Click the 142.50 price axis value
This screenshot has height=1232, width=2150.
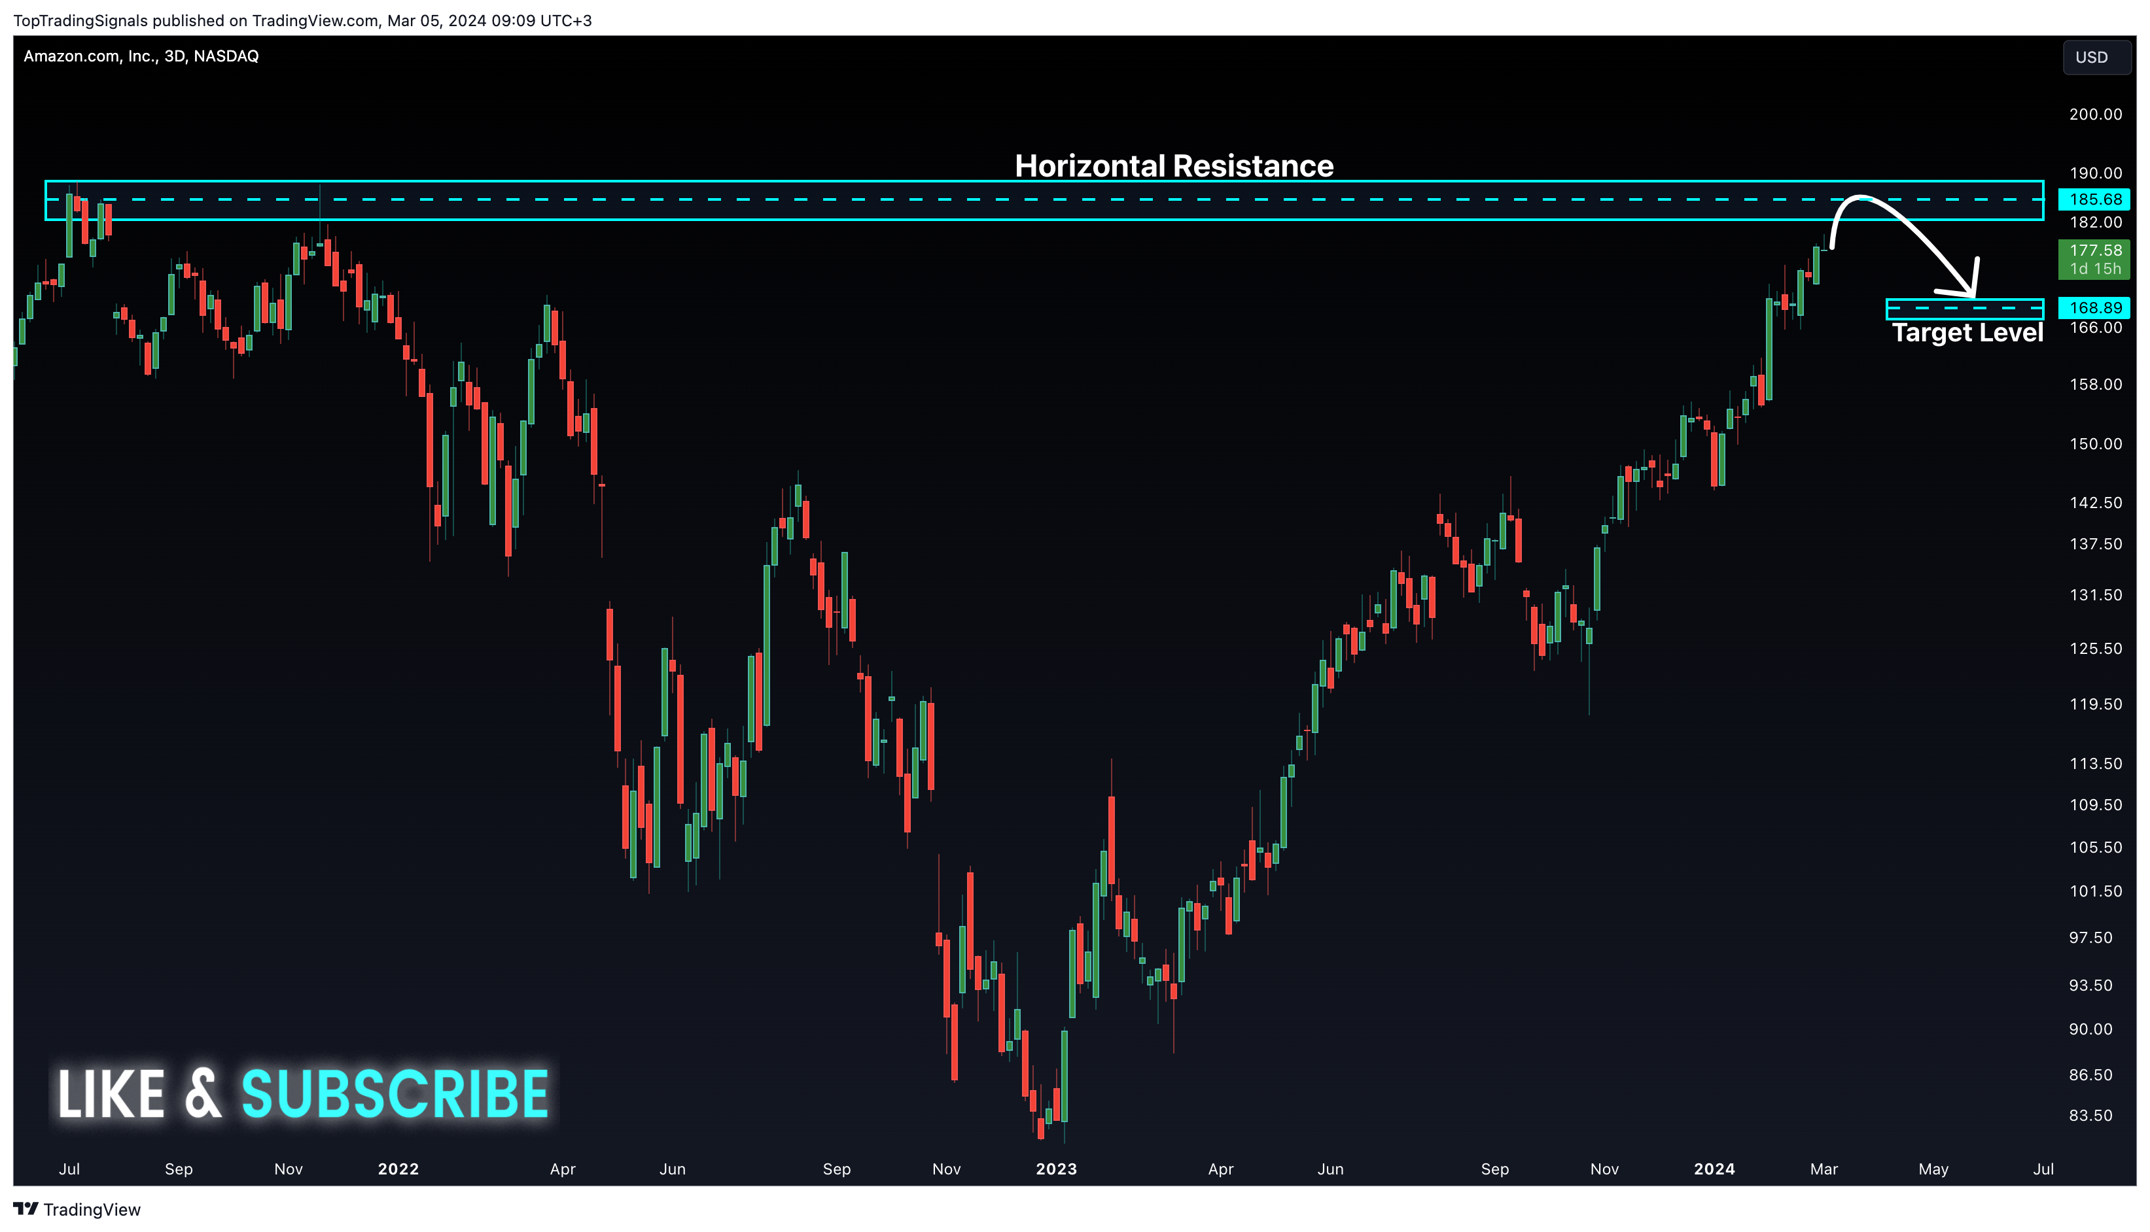[2096, 504]
